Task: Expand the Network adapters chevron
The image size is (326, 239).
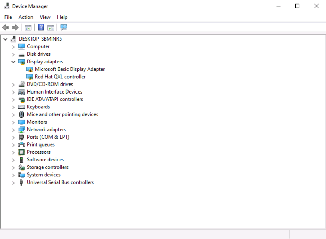Action: [13, 130]
